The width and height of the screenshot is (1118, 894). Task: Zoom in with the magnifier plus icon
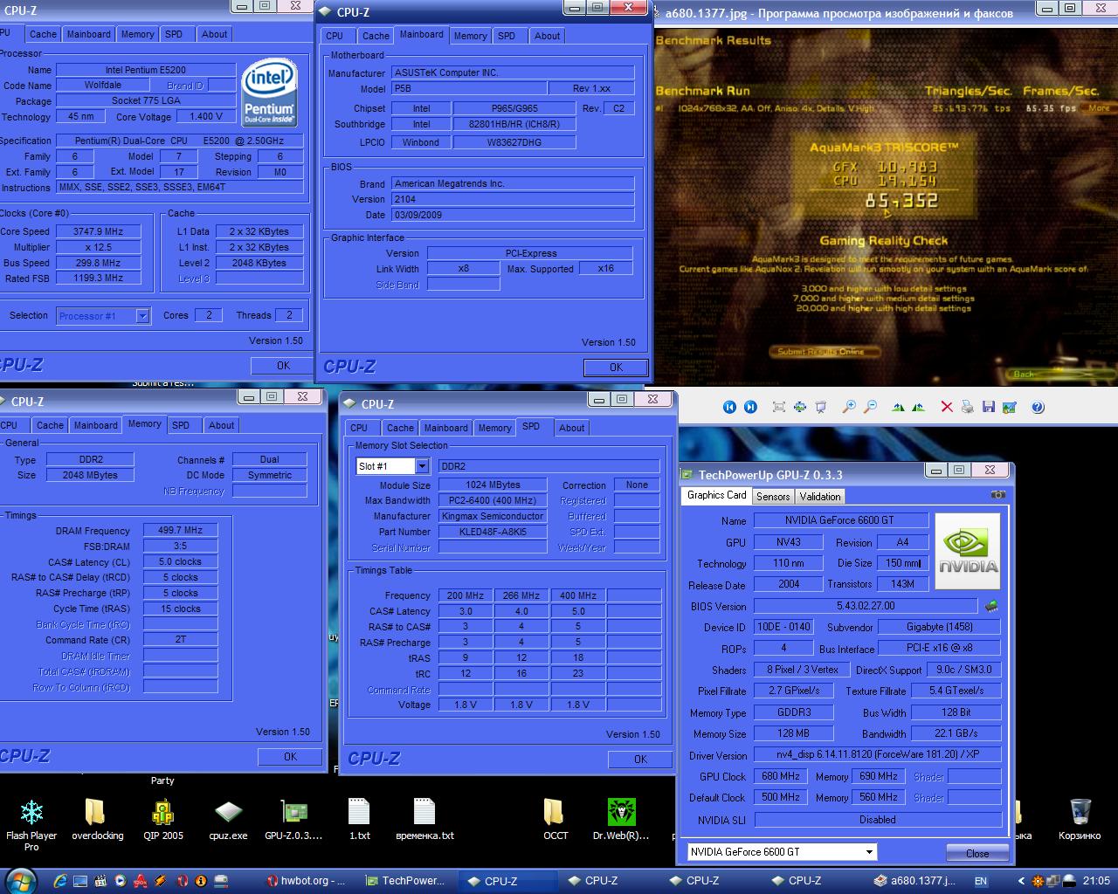coord(849,407)
